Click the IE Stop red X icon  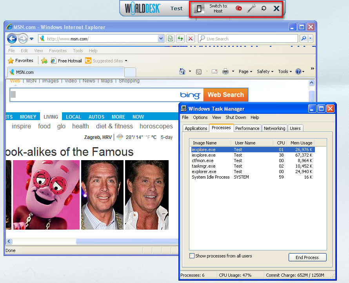point(191,39)
